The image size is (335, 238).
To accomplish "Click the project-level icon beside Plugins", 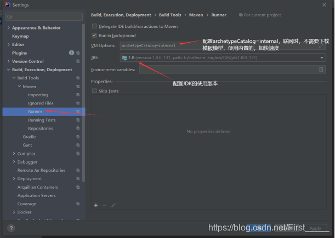I will pyautogui.click(x=78, y=53).
